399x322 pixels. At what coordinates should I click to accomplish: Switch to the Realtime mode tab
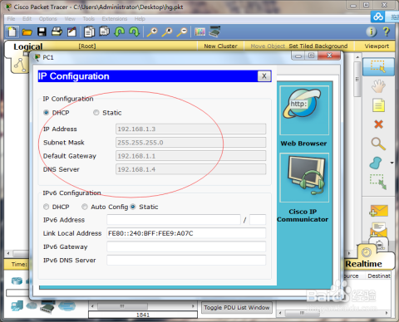[x=364, y=264]
